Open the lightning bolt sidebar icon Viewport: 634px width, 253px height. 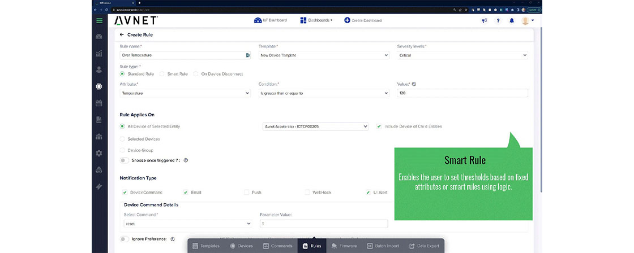(99, 186)
